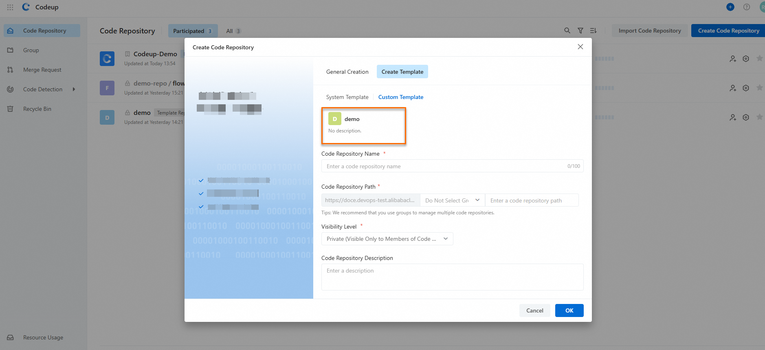Switch to General Creation tab
Image resolution: width=765 pixels, height=350 pixels.
pyautogui.click(x=347, y=72)
